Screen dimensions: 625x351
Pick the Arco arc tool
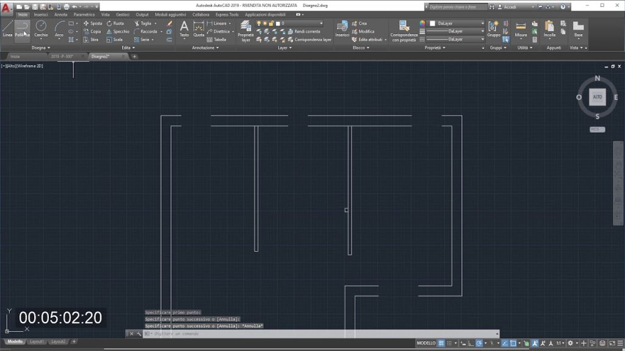(59, 29)
